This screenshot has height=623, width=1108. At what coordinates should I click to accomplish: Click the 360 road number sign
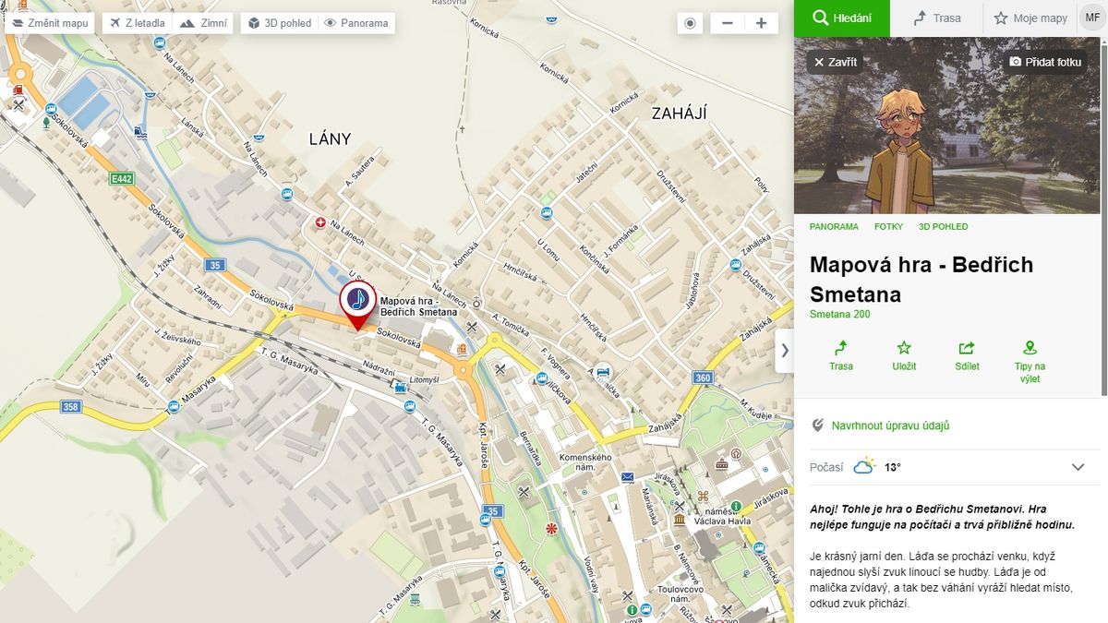(704, 377)
